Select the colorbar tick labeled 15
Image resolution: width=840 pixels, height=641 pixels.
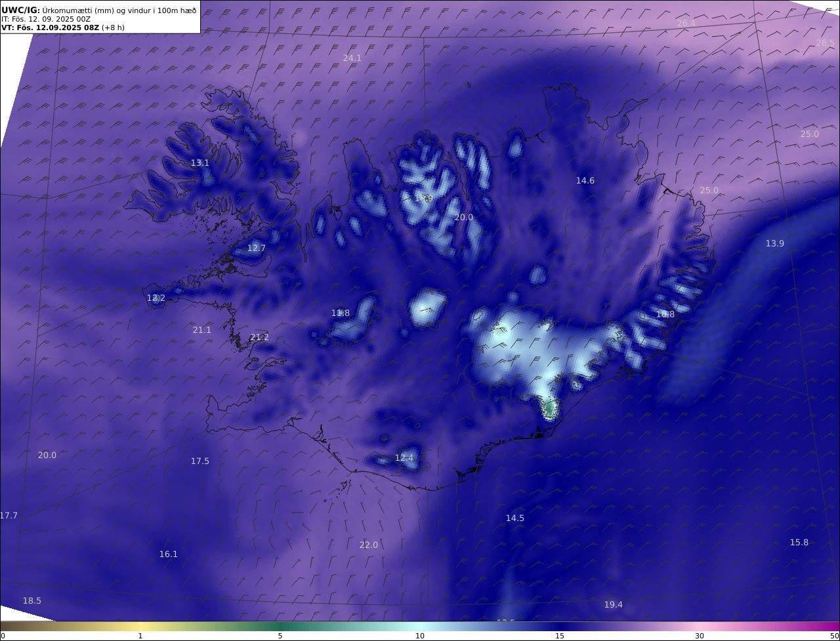click(x=560, y=636)
